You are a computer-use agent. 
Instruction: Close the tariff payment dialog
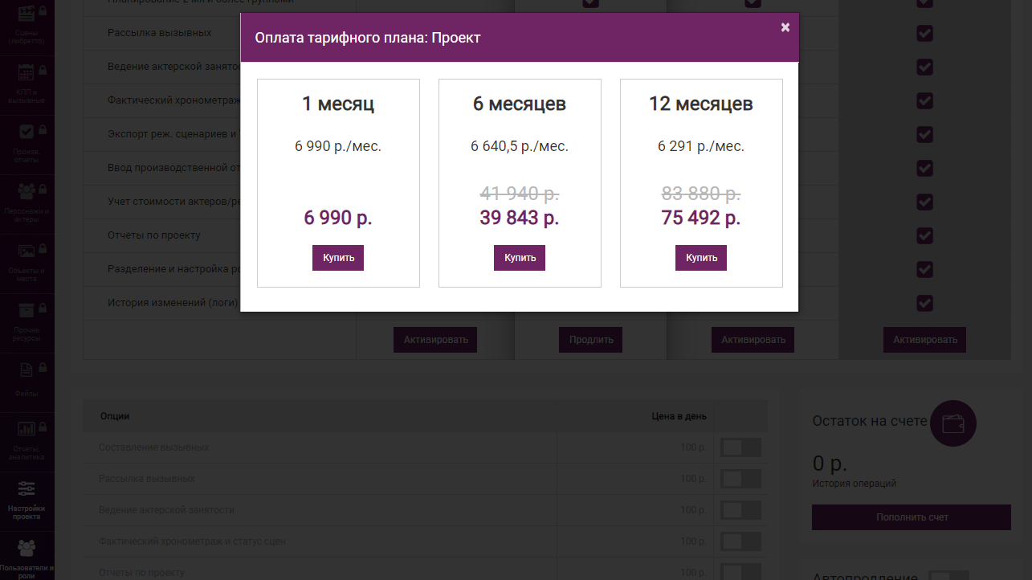(x=785, y=27)
